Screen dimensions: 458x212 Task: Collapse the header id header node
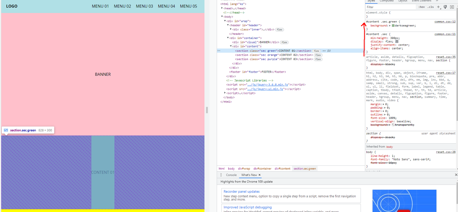coord(228,25)
